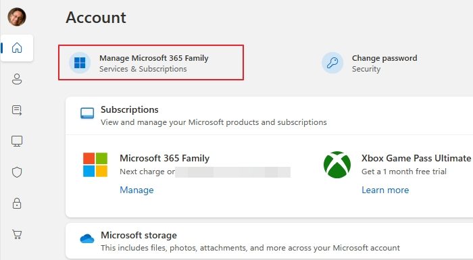Click the green Xbox logo
The image size is (473, 260).
tap(337, 165)
